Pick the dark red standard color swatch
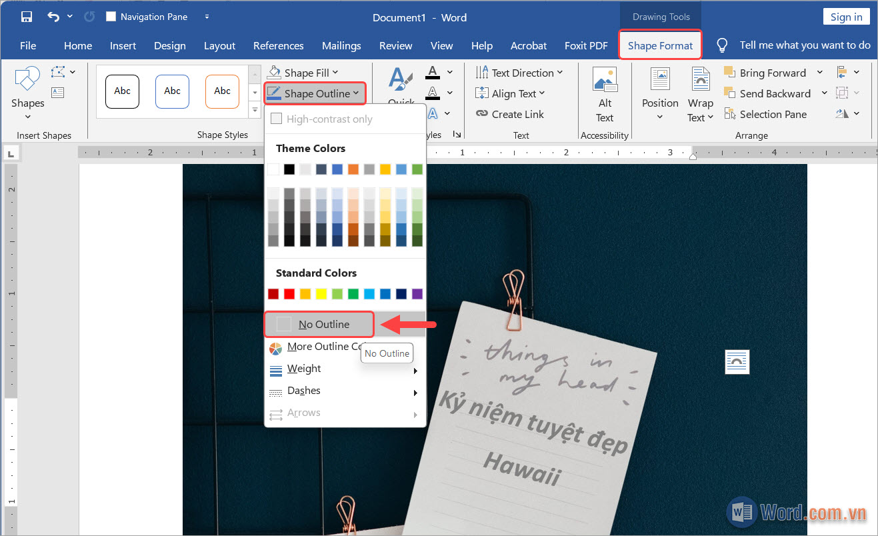Screen dimensions: 878x536 coord(273,293)
